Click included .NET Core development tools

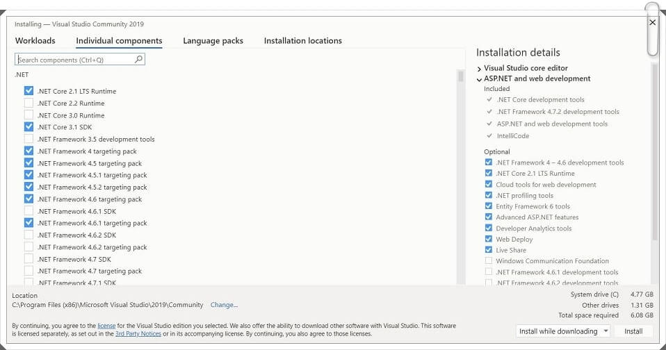tap(541, 100)
